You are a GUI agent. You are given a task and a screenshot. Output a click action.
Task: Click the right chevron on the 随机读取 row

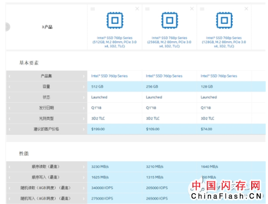click(84, 188)
